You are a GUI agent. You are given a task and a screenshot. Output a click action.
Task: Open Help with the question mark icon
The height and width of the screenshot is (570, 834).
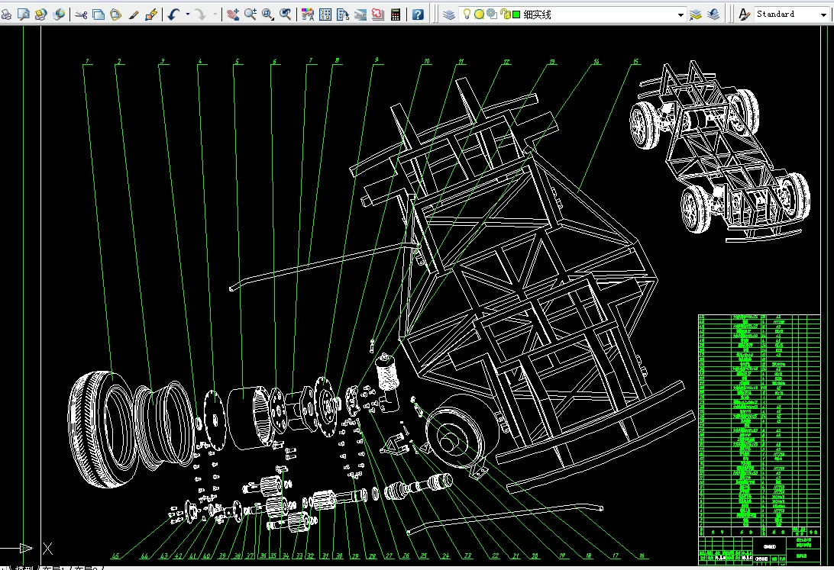pos(418,14)
